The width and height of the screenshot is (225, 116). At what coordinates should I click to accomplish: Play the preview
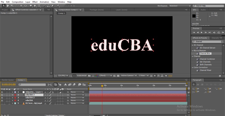point(202,32)
